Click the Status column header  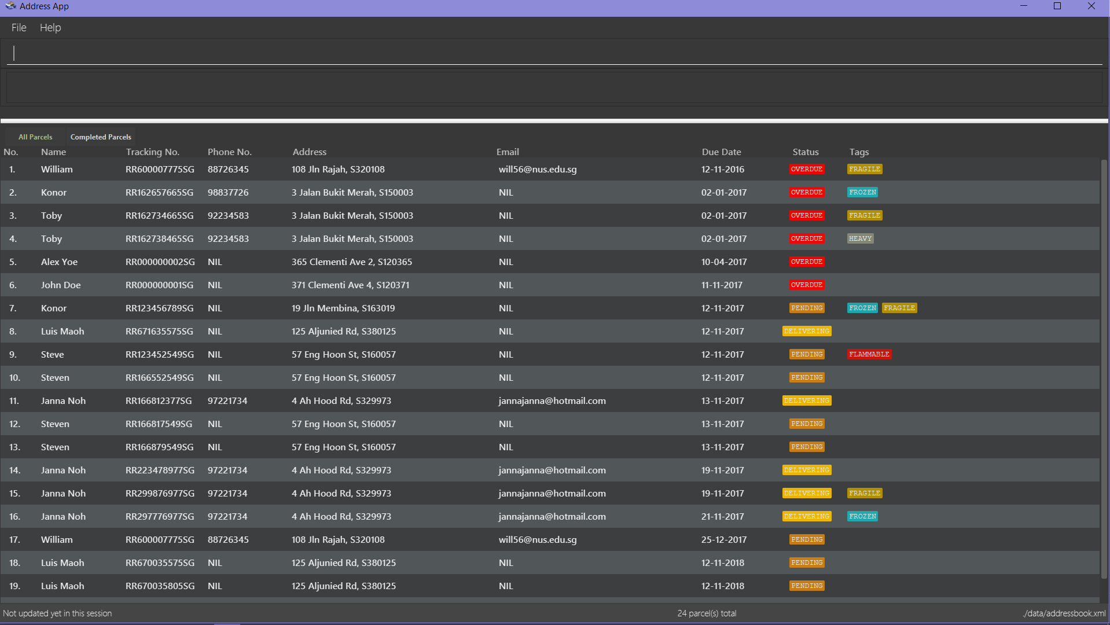(806, 152)
